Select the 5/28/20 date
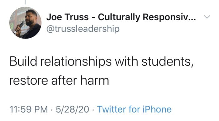This screenshot has width=219, height=121. pyautogui.click(x=72, y=109)
